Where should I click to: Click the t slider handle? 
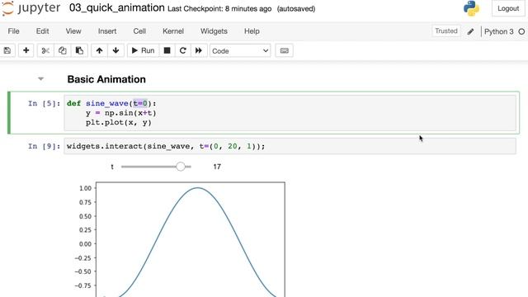coord(181,167)
